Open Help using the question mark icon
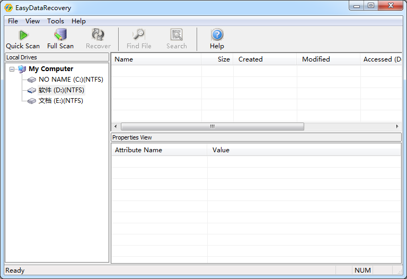The width and height of the screenshot is (407, 279). pyautogui.click(x=217, y=39)
